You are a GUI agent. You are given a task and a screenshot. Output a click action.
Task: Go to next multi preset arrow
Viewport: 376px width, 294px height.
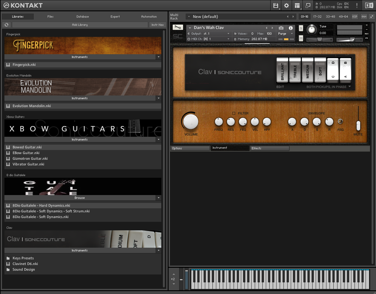click(293, 16)
